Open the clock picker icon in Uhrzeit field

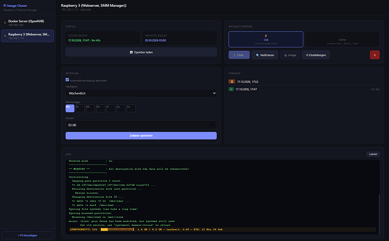(x=211, y=125)
